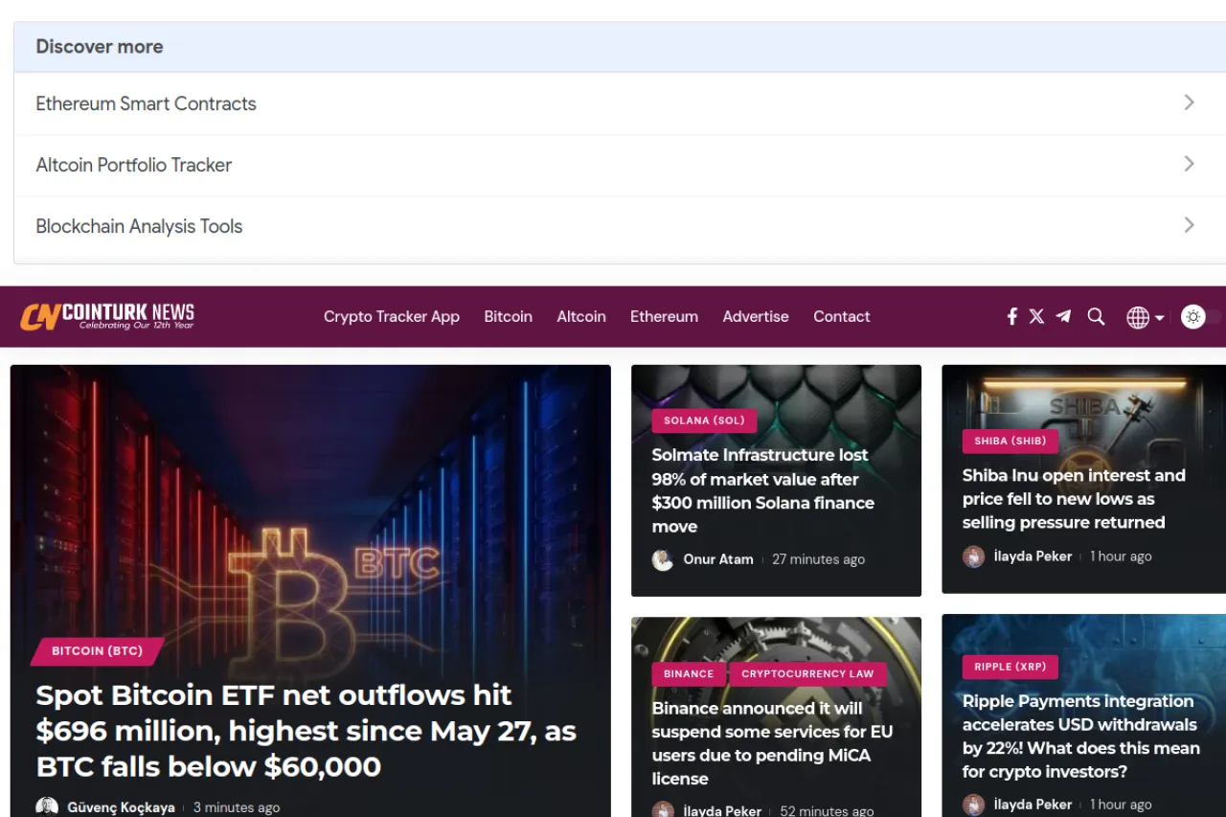Expand Altcoin Portfolio Tracker chevron

1189,164
